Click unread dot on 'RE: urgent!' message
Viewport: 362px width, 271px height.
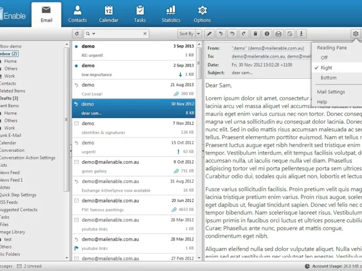(76, 47)
